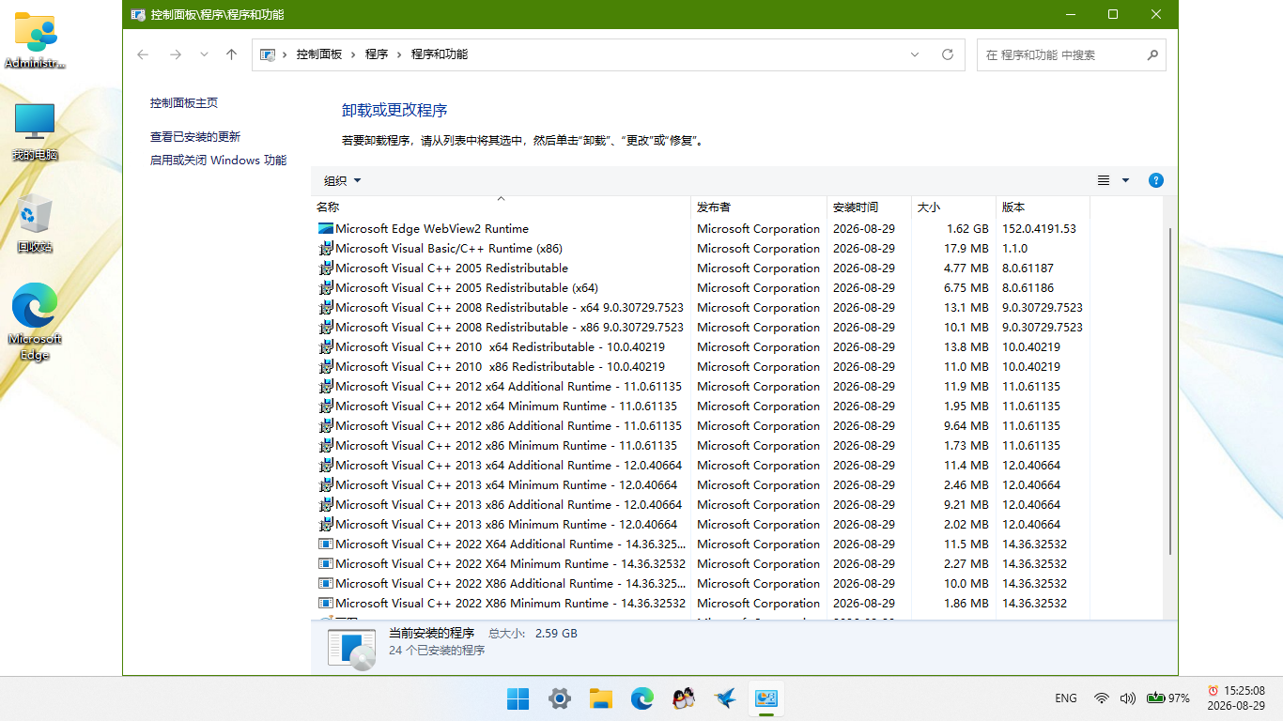Open 查看已安装的更新 link
Viewport: 1283px width, 721px height.
(195, 137)
